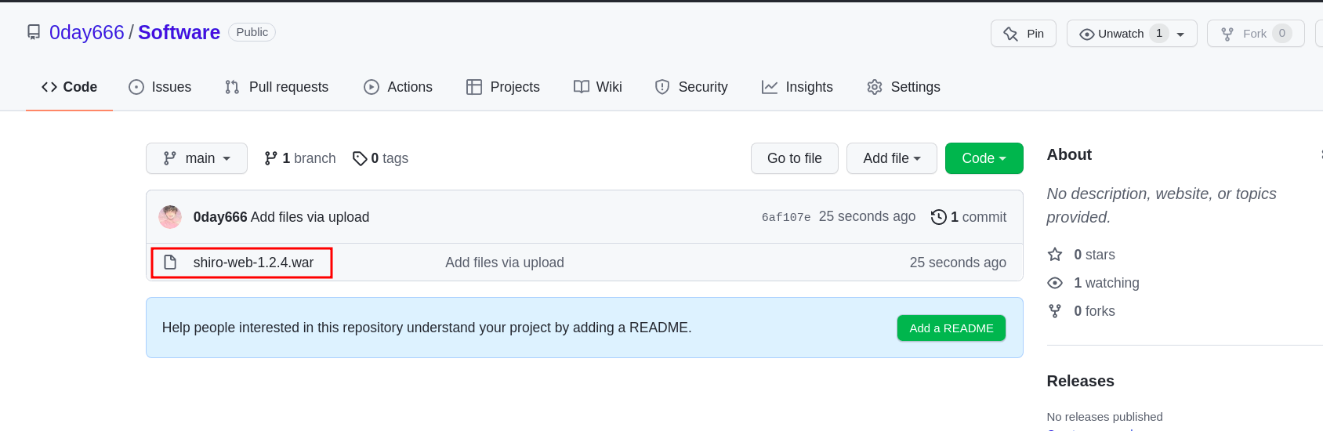Open the 1 watching link
This screenshot has width=1323, height=431.
pyautogui.click(x=1107, y=283)
